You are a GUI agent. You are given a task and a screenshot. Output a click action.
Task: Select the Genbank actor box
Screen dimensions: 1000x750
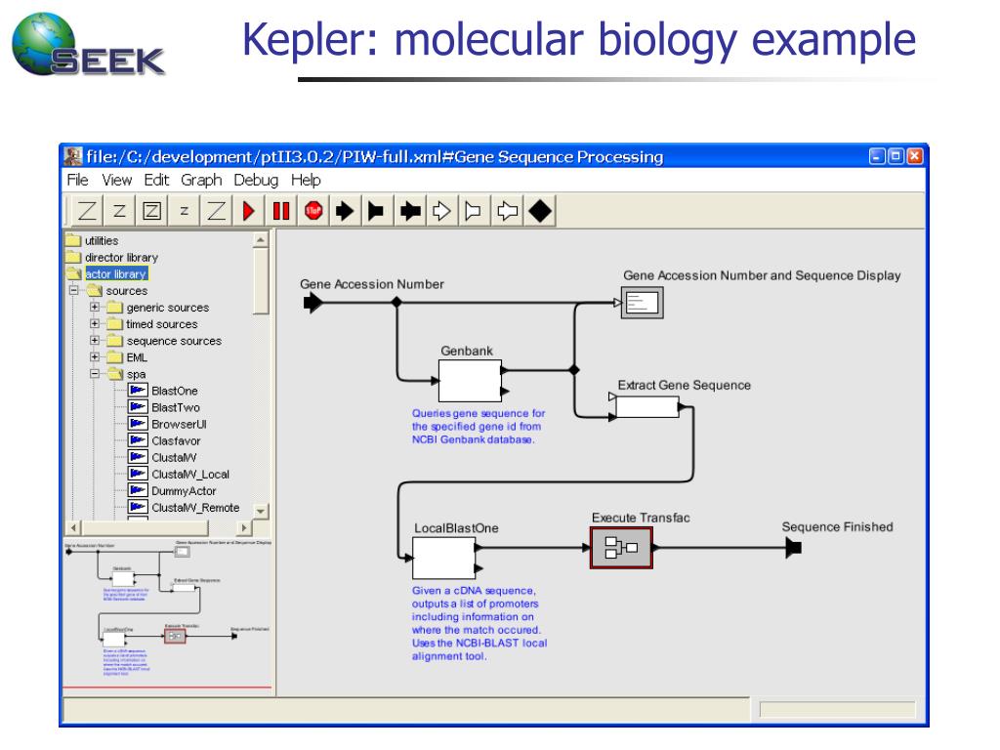point(470,381)
